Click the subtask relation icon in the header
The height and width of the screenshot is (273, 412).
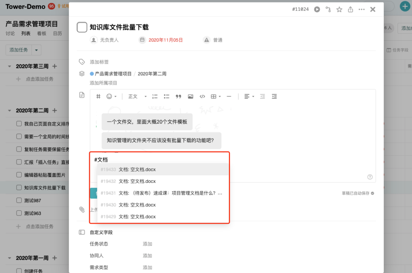point(328,9)
